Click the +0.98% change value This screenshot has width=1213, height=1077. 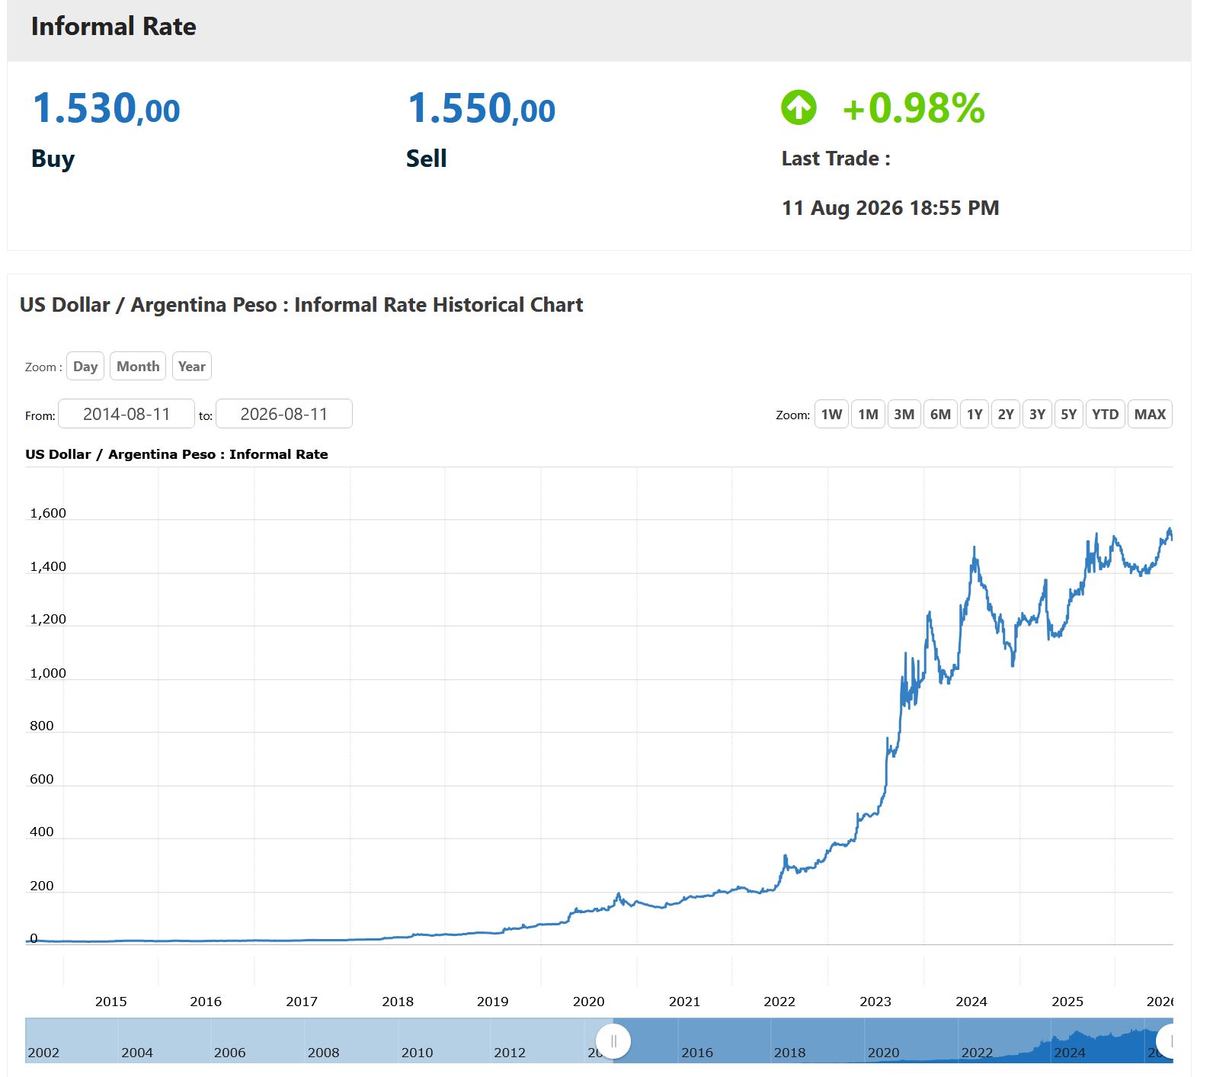pyautogui.click(x=914, y=108)
